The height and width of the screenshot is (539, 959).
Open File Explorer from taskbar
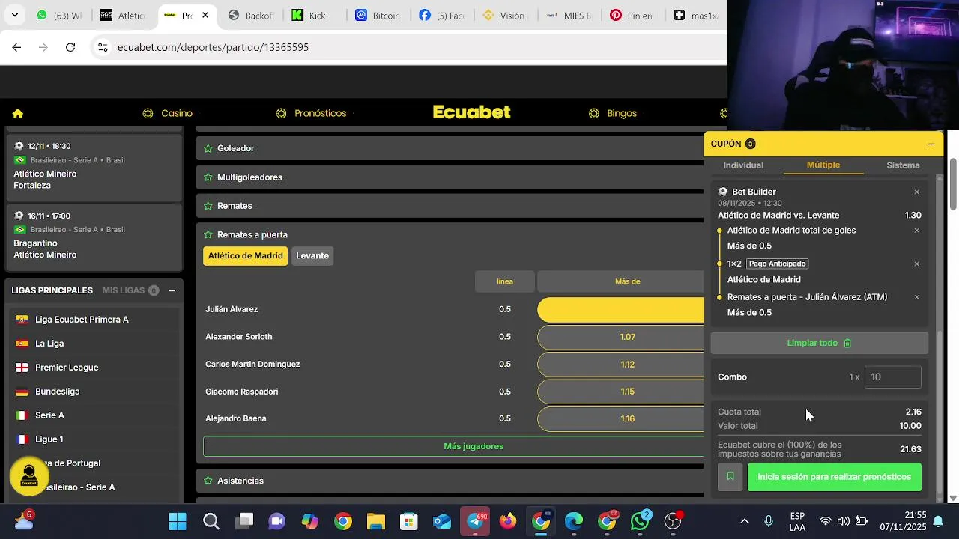click(x=375, y=521)
